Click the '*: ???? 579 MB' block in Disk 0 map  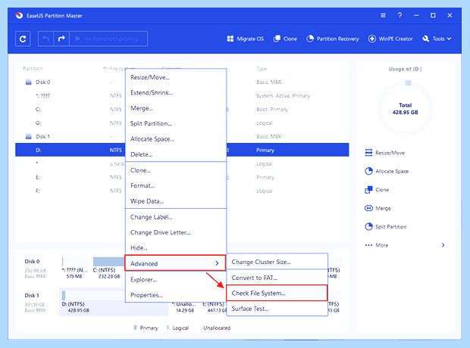(74, 269)
